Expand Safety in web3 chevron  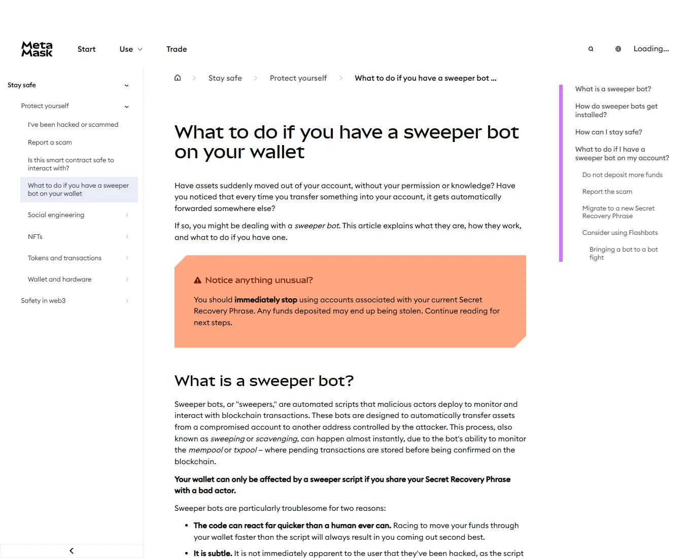point(127,300)
